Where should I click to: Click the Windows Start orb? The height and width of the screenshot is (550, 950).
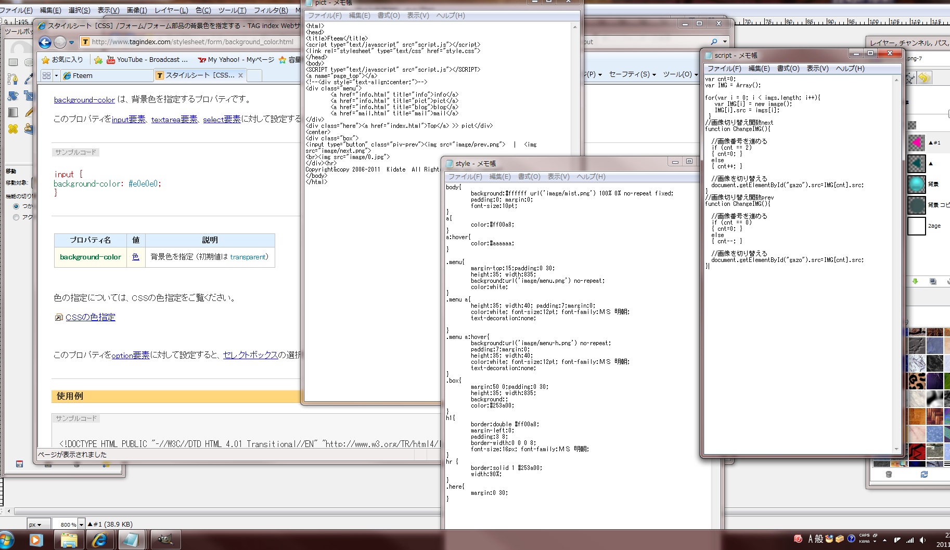[x=5, y=540]
